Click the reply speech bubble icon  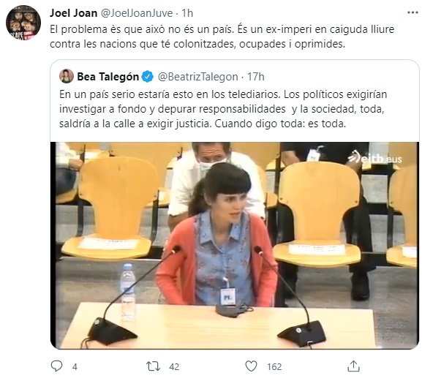[x=56, y=366]
